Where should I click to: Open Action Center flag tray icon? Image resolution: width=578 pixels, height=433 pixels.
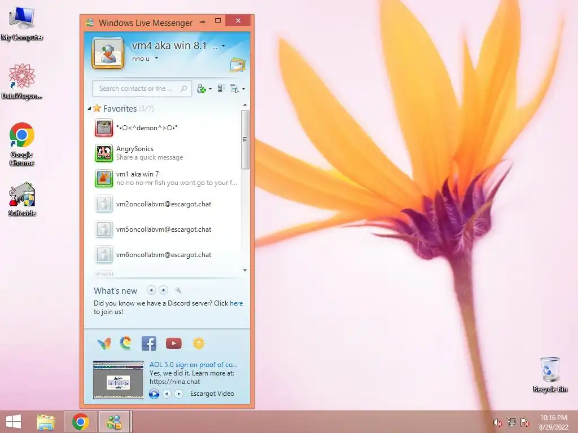click(x=524, y=422)
